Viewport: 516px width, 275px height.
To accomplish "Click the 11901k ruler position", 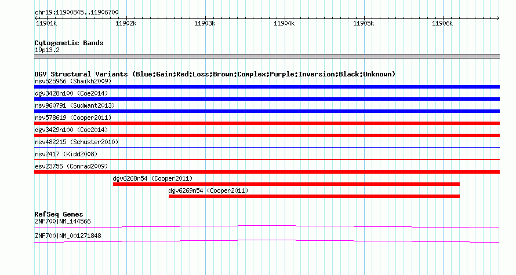I will point(46,24).
